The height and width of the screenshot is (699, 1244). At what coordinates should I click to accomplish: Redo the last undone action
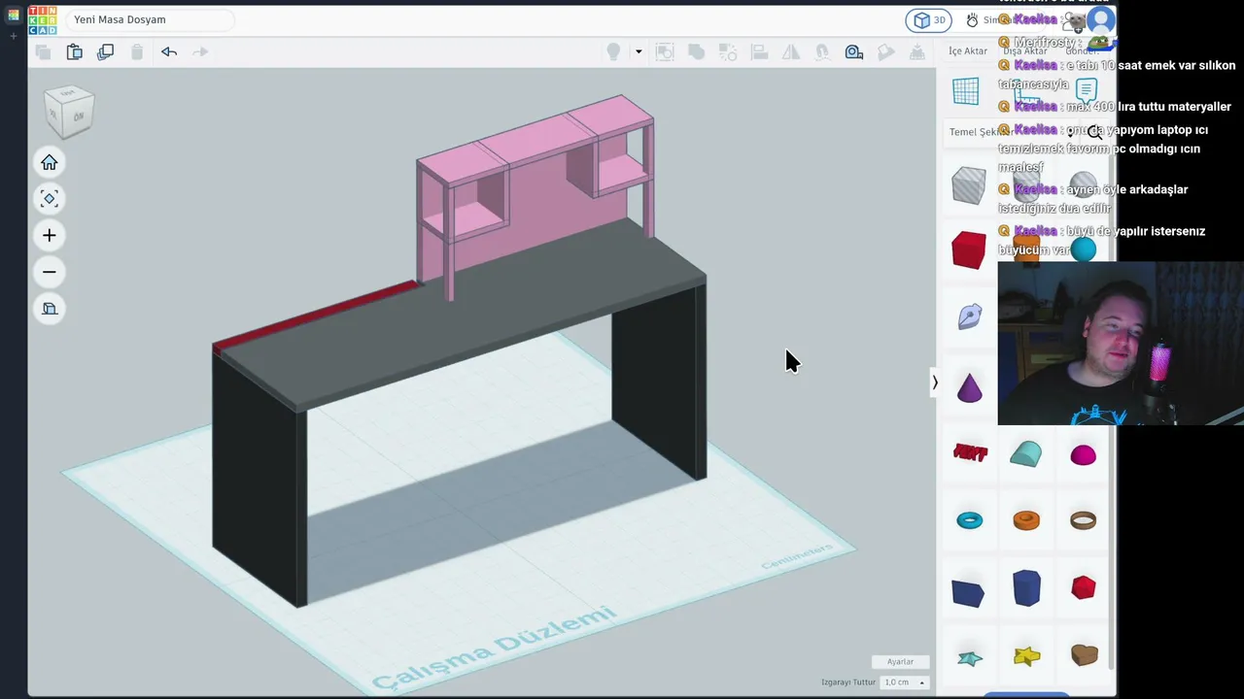(200, 51)
